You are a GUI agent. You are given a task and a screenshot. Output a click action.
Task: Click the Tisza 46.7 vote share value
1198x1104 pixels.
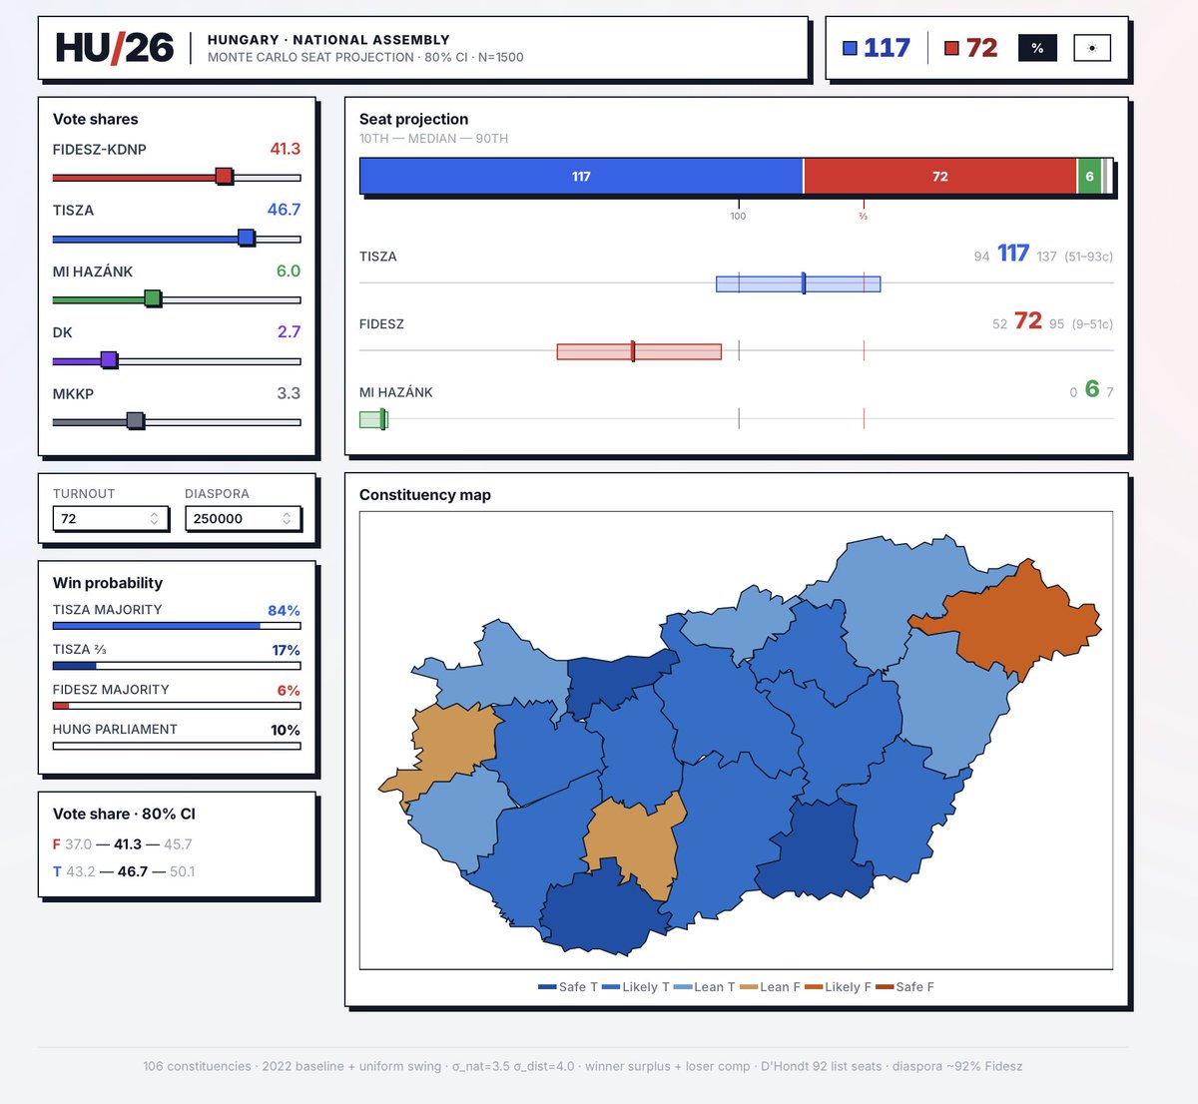(284, 210)
